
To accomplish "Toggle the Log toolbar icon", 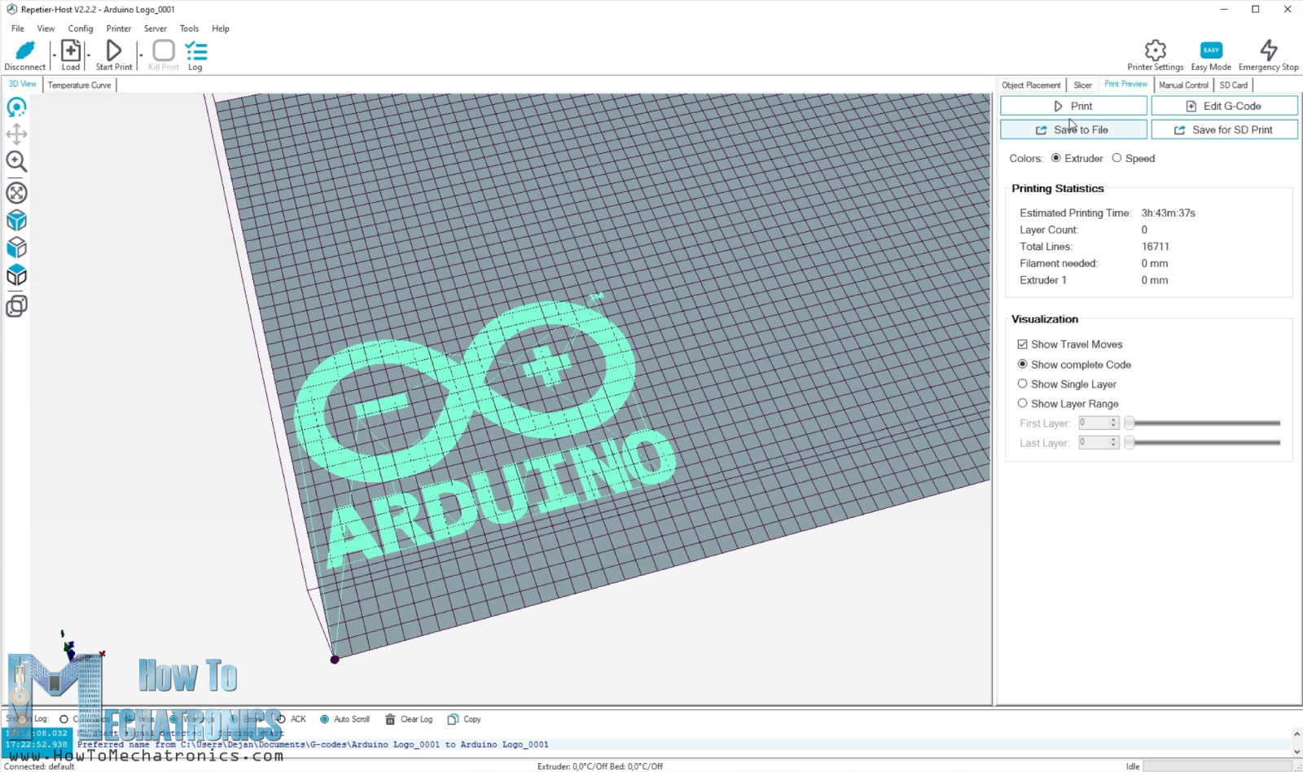I will tap(195, 53).
